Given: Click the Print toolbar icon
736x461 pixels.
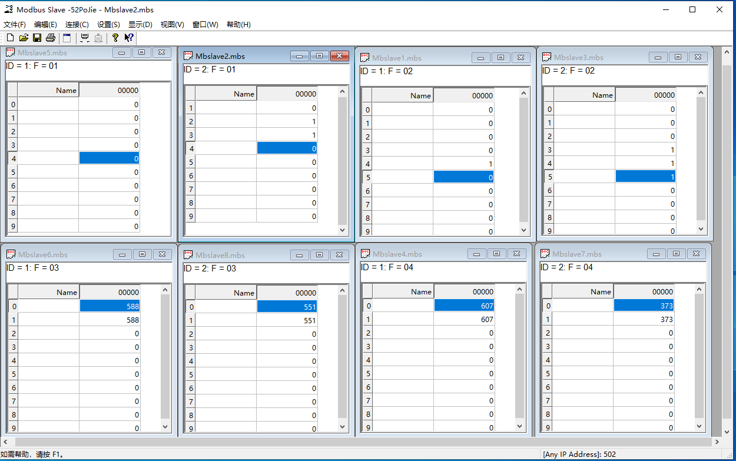Looking at the screenshot, I should coord(51,38).
